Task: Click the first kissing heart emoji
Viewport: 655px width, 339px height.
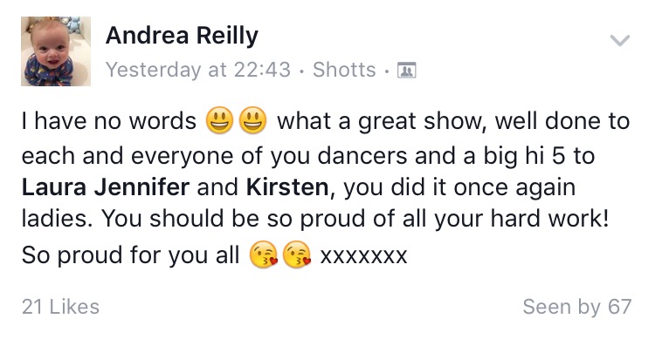Action: (263, 254)
